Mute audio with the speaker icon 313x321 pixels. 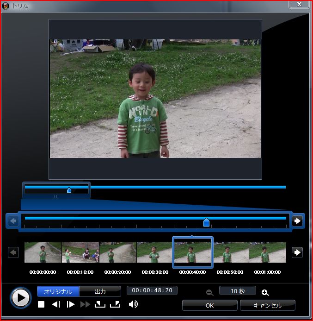point(133,304)
